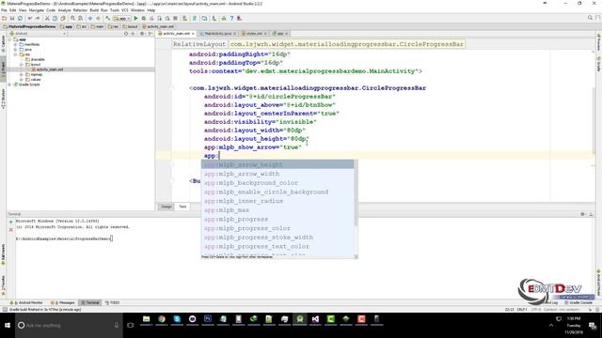Screen dimensions: 602x338
Task: Expand the mipmap folder node
Action: coord(22,74)
